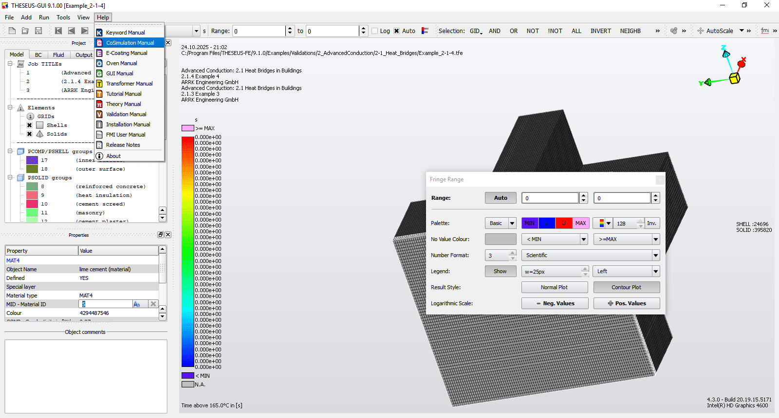Viewport: 779px width, 418px height.
Task: Click the New file toolbar icon
Action: click(x=12, y=31)
